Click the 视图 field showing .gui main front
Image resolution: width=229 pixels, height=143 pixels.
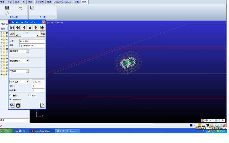click(x=32, y=45)
